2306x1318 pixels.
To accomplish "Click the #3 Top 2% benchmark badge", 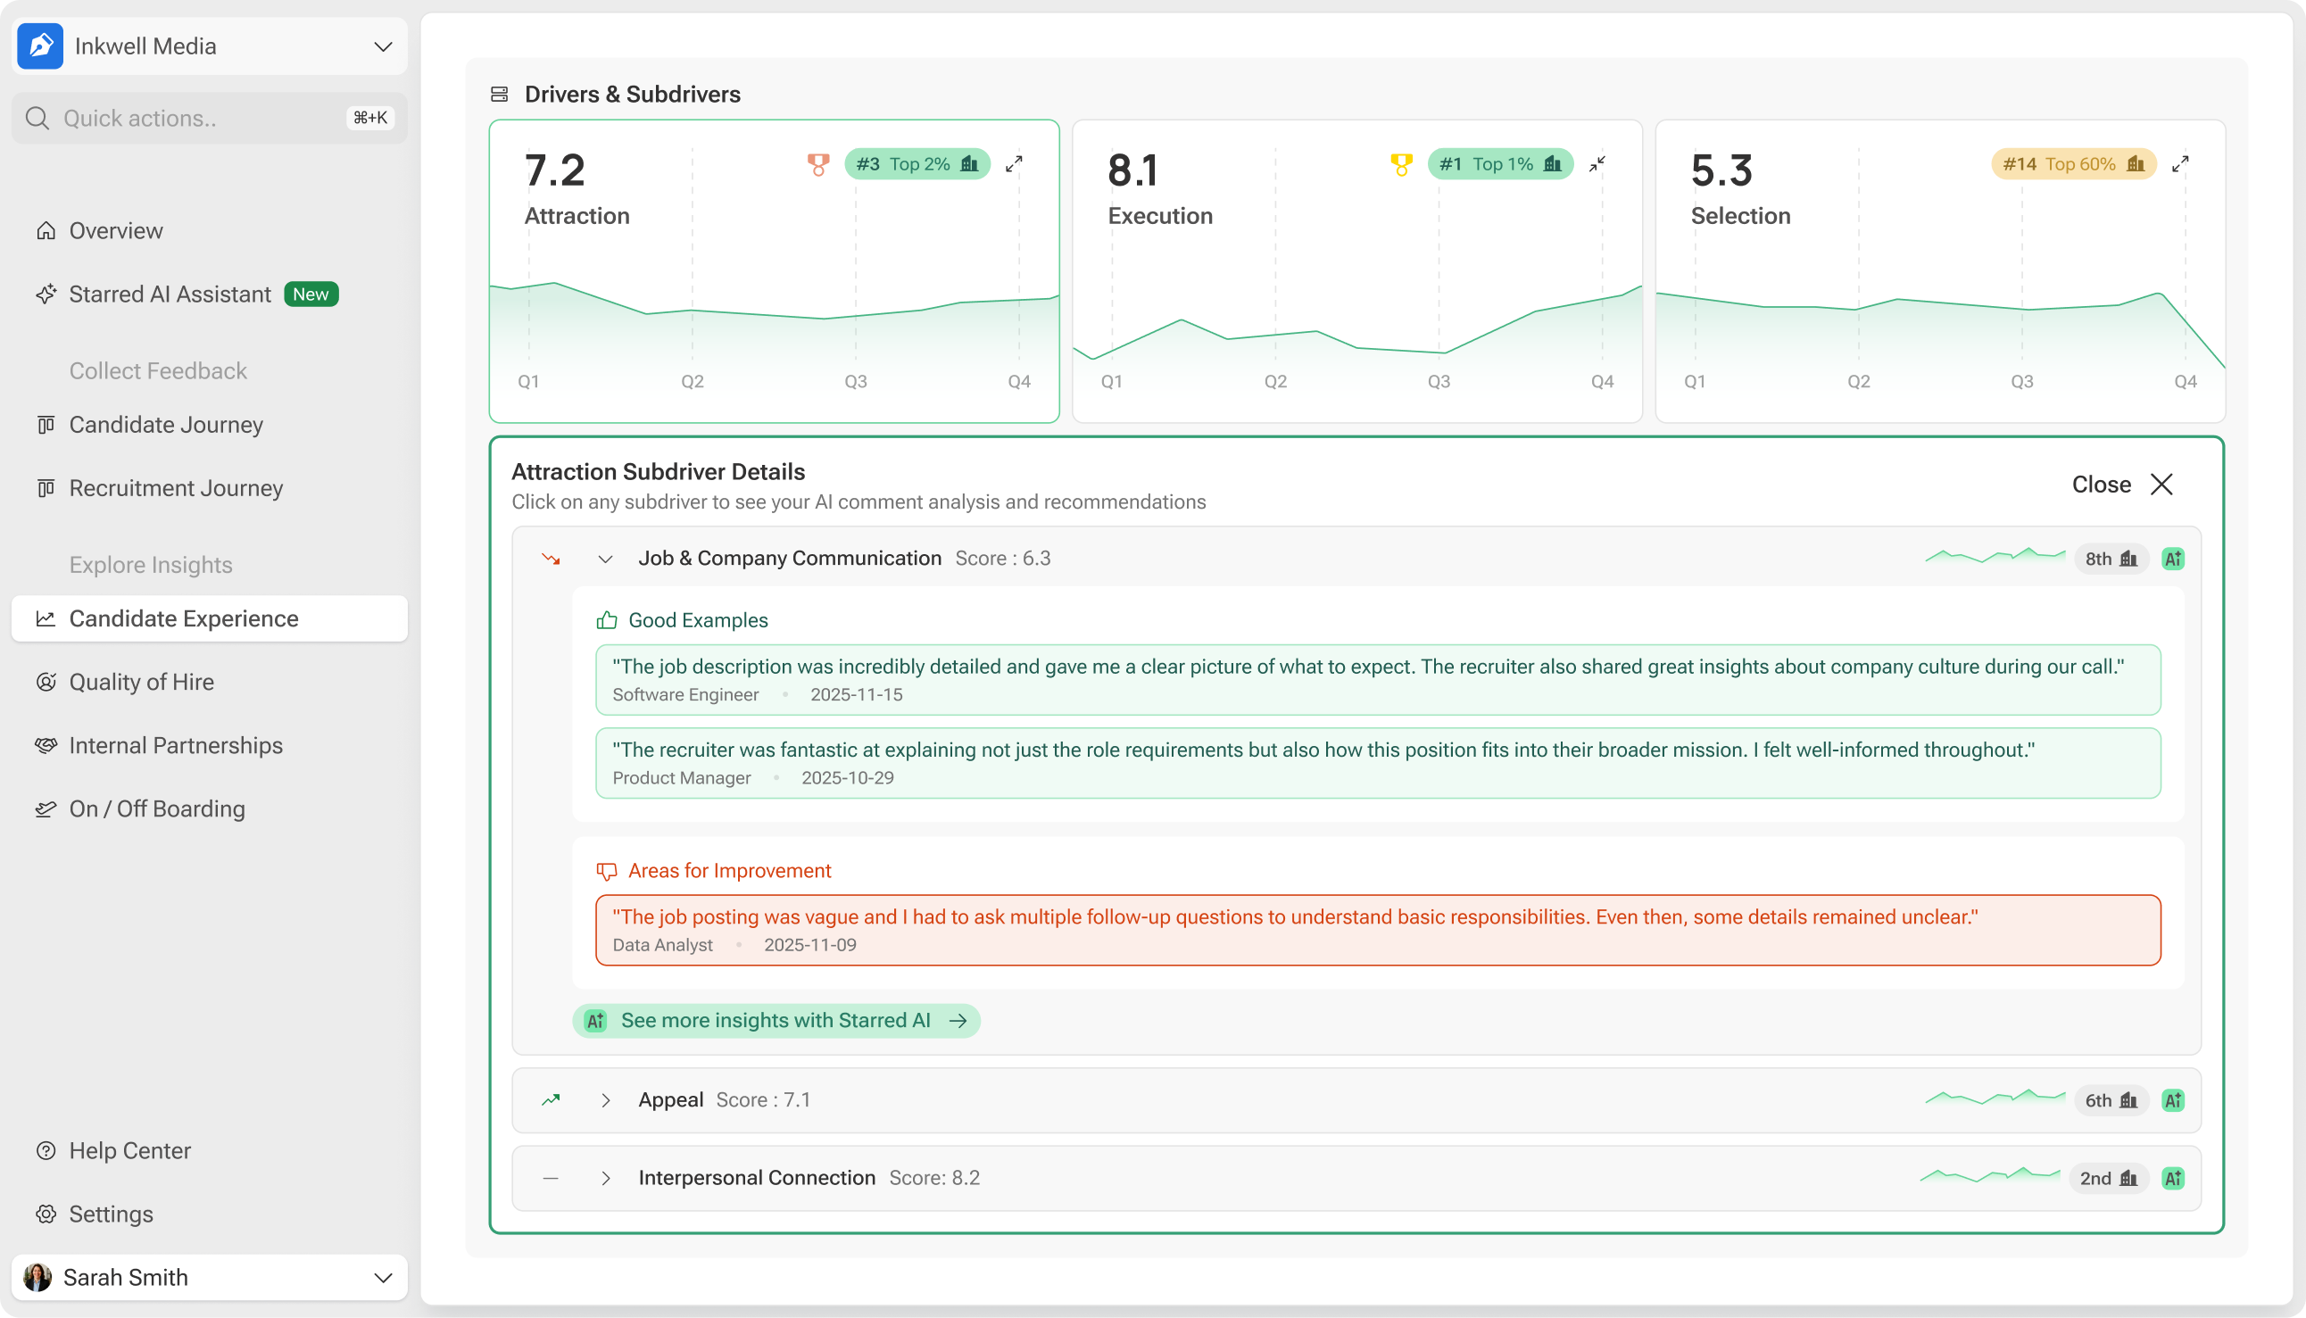I will coord(917,164).
